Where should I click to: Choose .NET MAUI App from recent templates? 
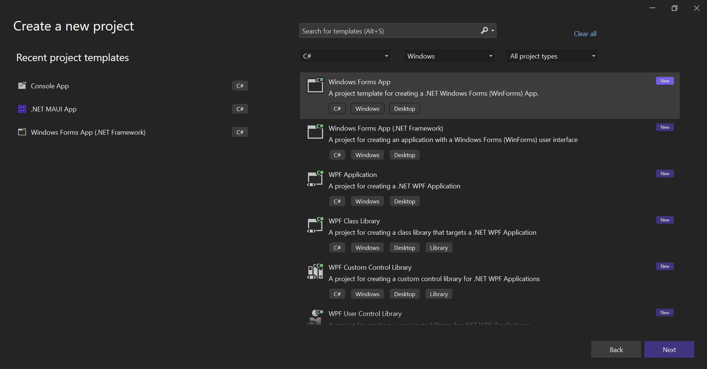[x=133, y=109]
